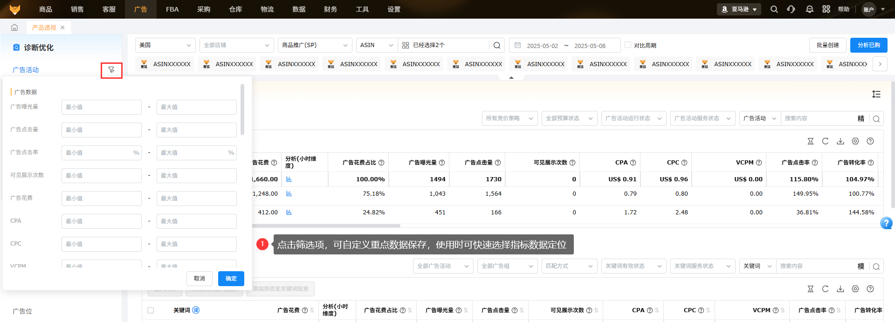Open the 广告 top menu
The image size is (895, 322).
pyautogui.click(x=140, y=9)
